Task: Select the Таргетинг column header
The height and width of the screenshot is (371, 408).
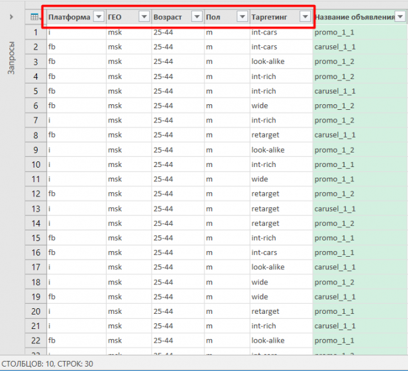Action: pos(273,17)
